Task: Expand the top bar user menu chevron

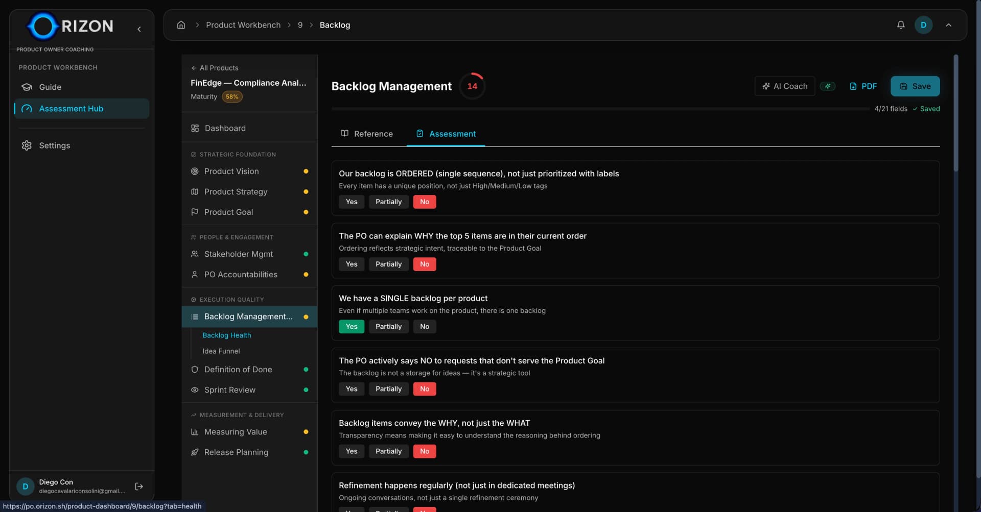Action: 948,25
